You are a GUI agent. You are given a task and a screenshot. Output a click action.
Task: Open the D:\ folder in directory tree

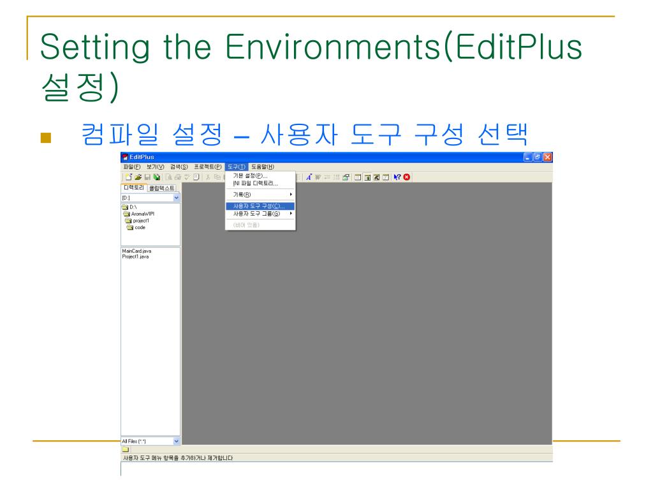129,207
